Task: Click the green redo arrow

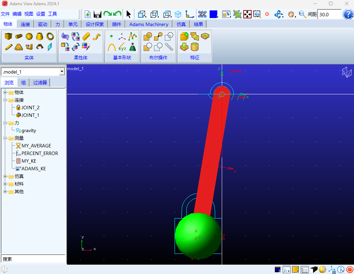Action: [108, 14]
